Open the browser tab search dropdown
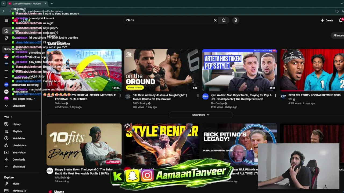The width and height of the screenshot is (344, 193). click(3, 3)
